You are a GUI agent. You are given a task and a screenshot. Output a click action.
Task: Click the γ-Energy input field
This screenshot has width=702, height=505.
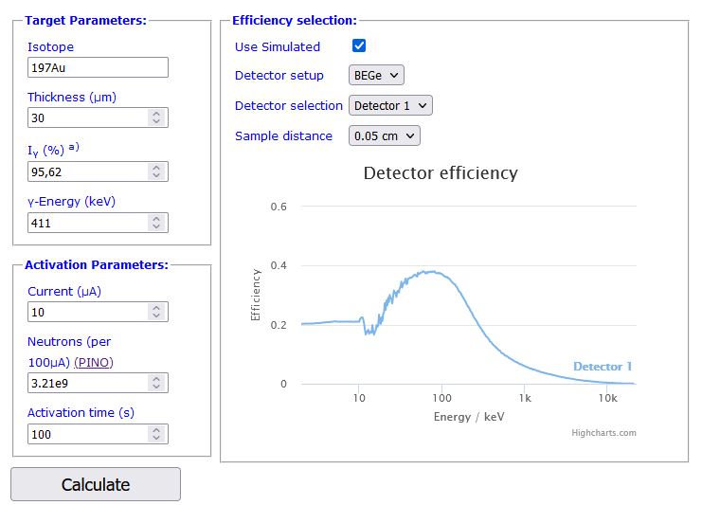[x=87, y=223]
